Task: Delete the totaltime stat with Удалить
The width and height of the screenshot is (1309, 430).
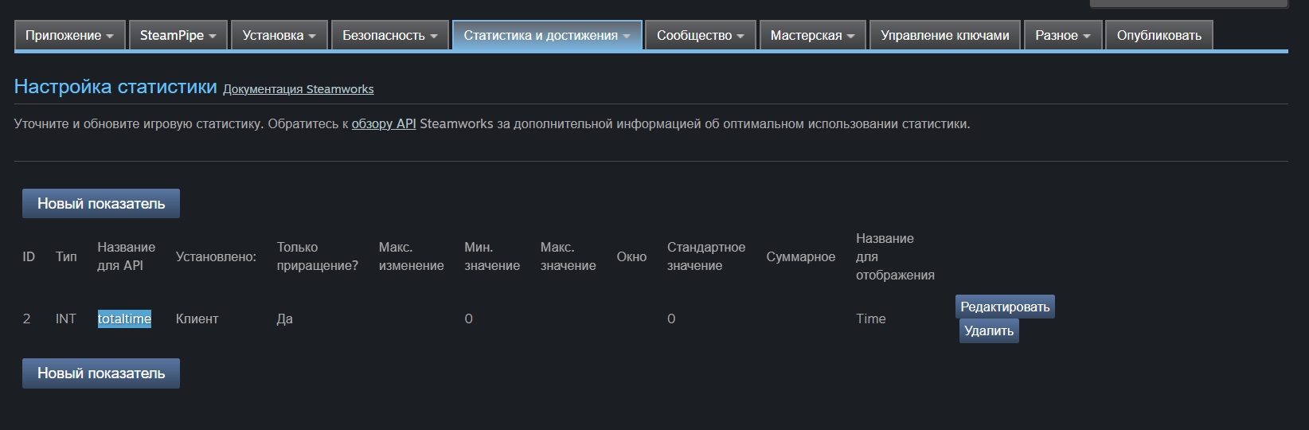Action: click(x=989, y=330)
